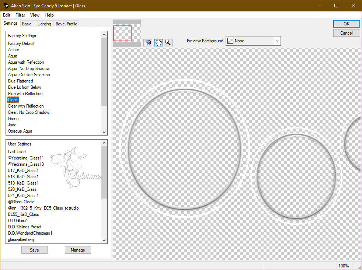This screenshot has height=270, width=362.
Task: Open the Filter menu
Action: coord(20,15)
